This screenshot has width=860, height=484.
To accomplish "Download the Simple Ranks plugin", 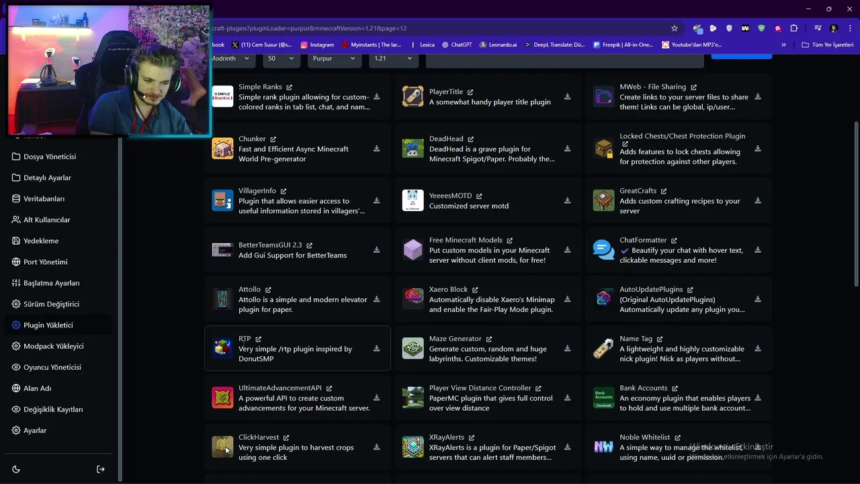I will (376, 97).
